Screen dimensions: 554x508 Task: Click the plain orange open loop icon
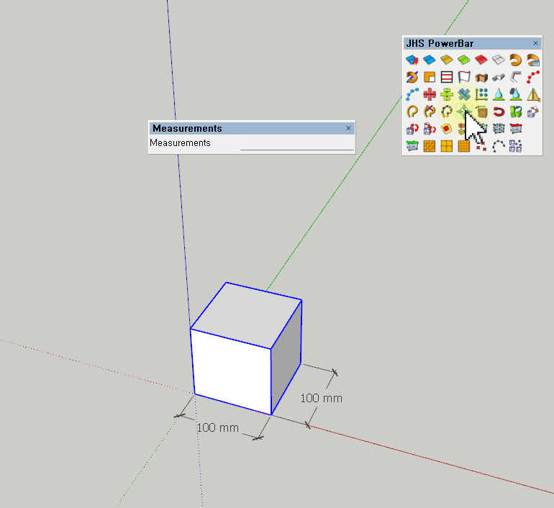[x=412, y=112]
